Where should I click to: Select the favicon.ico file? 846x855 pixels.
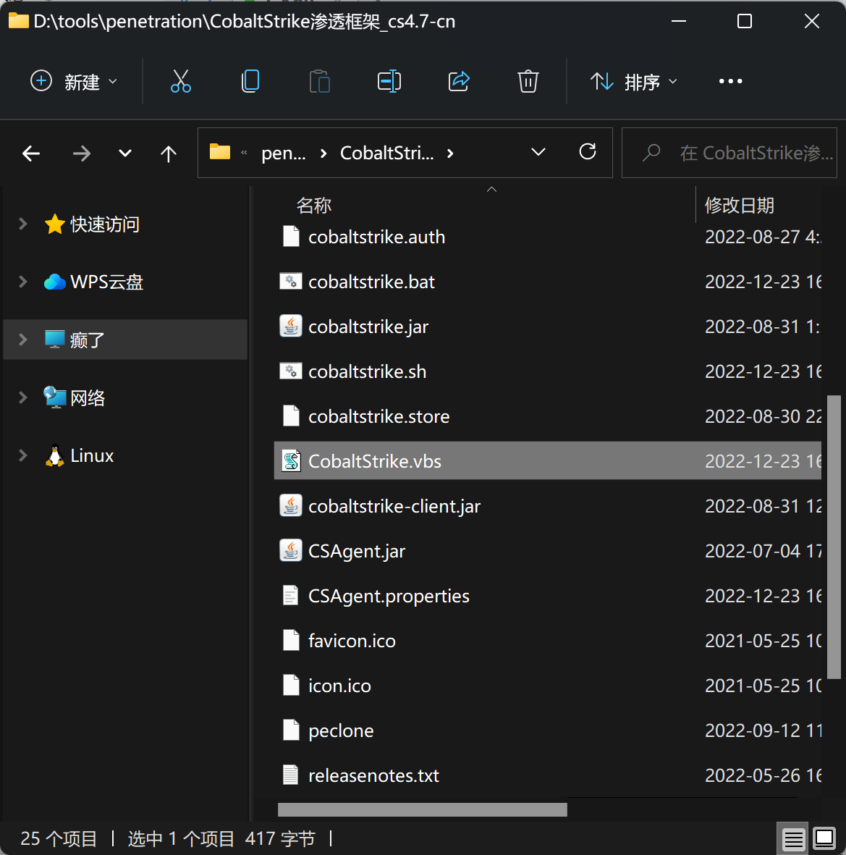coord(352,641)
